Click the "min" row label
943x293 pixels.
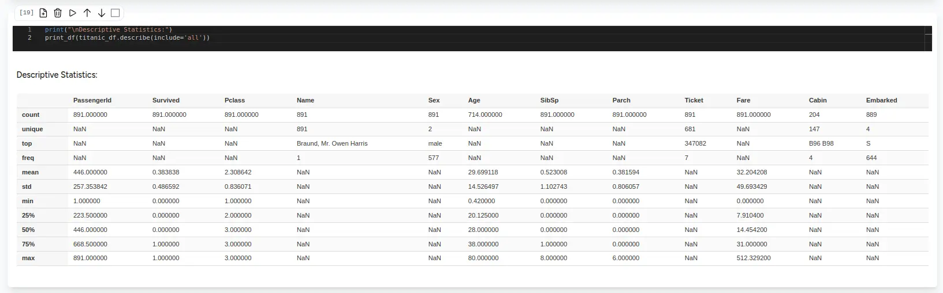point(28,201)
